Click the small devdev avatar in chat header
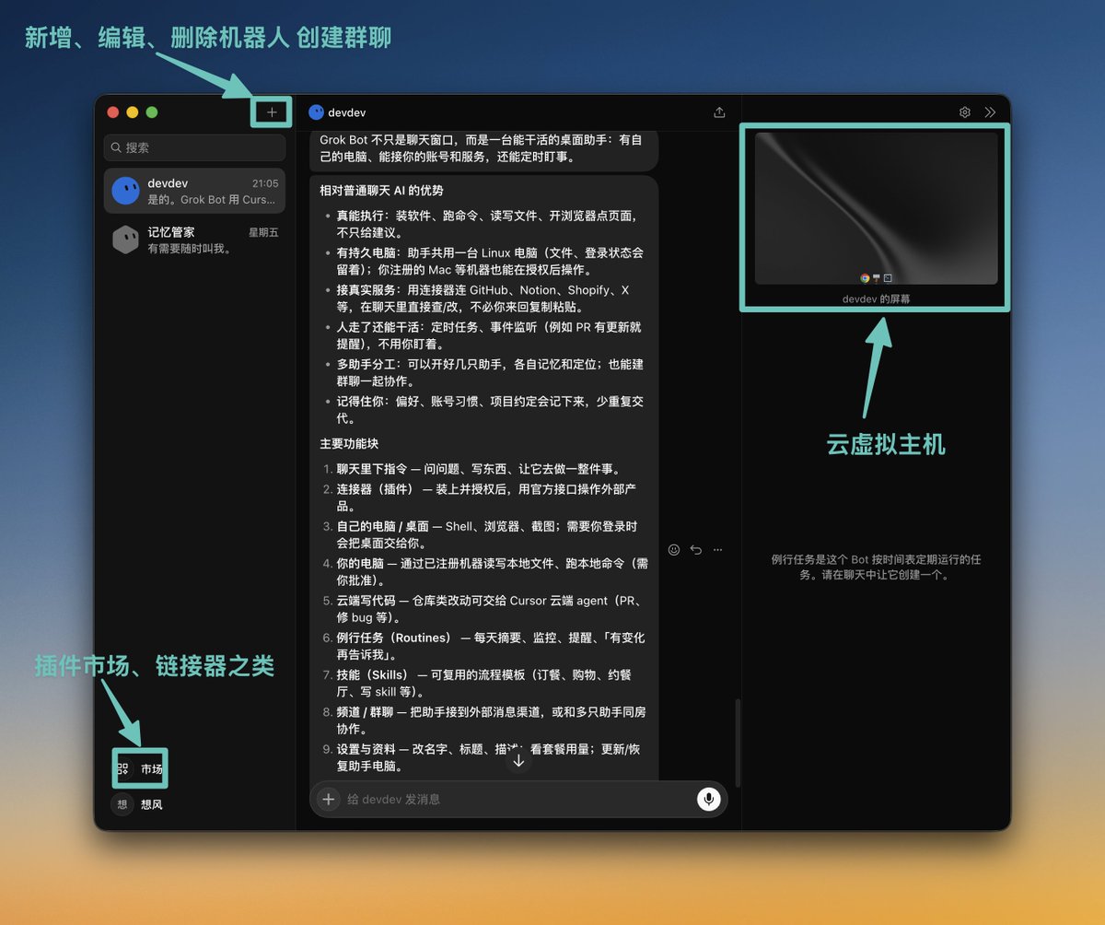Screen dimensions: 1105x925 (316, 112)
